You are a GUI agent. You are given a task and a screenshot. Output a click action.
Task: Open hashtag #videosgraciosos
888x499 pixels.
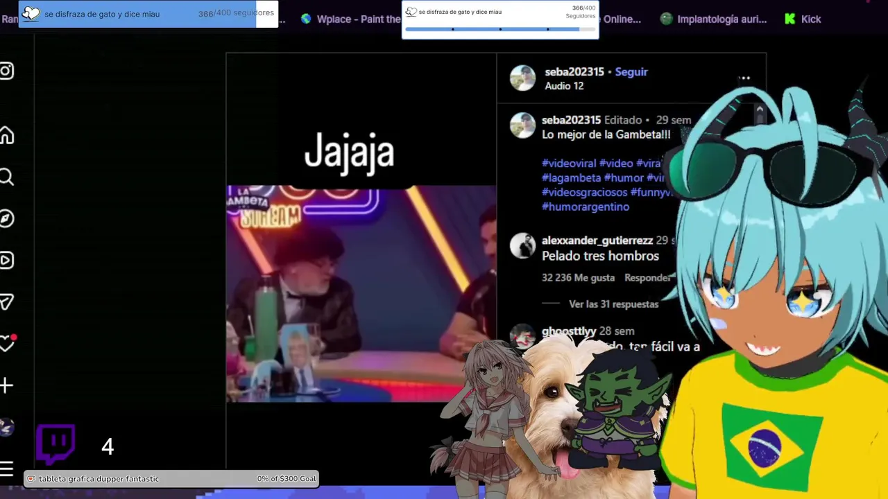coord(584,193)
